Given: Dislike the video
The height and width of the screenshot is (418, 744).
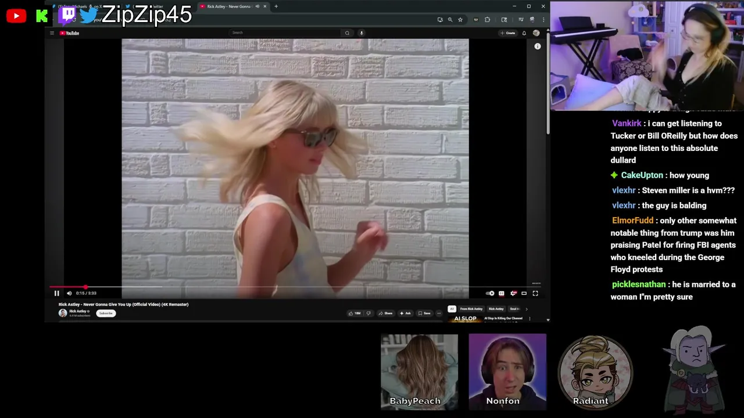Looking at the screenshot, I should click(x=368, y=313).
